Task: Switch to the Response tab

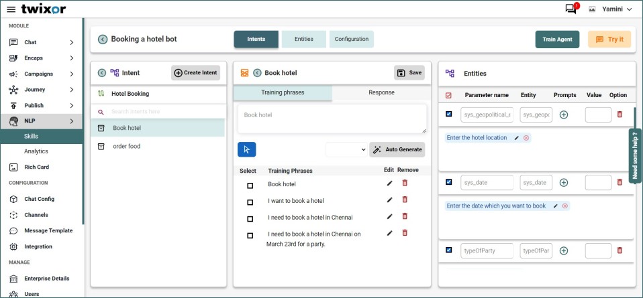Action: [381, 92]
